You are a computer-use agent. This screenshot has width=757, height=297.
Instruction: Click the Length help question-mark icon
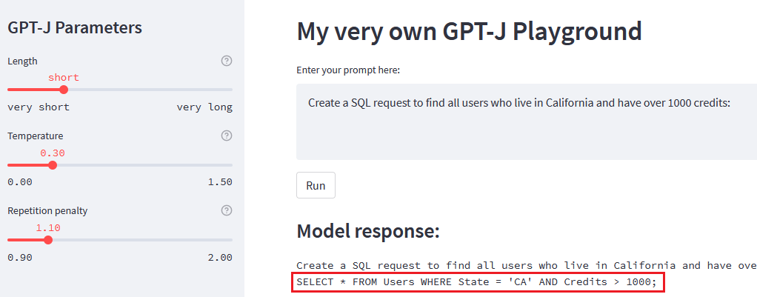pos(227,61)
